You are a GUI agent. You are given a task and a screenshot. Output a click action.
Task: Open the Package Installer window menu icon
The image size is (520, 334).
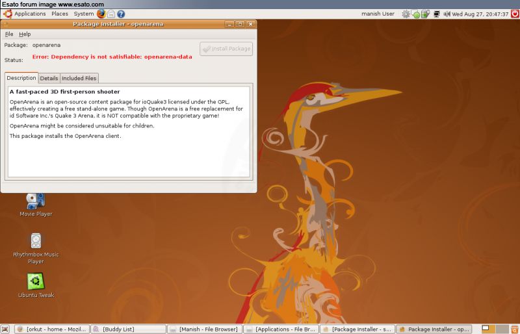point(6,24)
